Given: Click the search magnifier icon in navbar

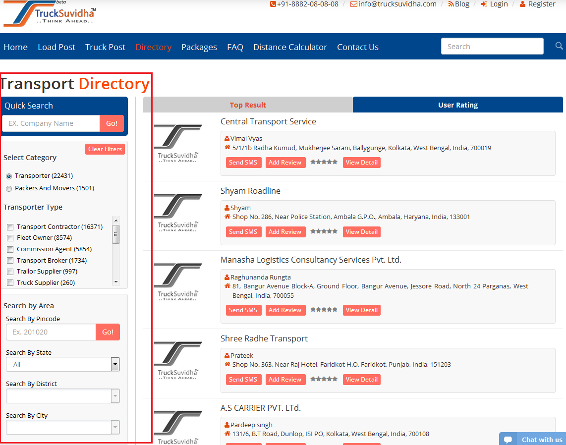Looking at the screenshot, I should coord(559,46).
